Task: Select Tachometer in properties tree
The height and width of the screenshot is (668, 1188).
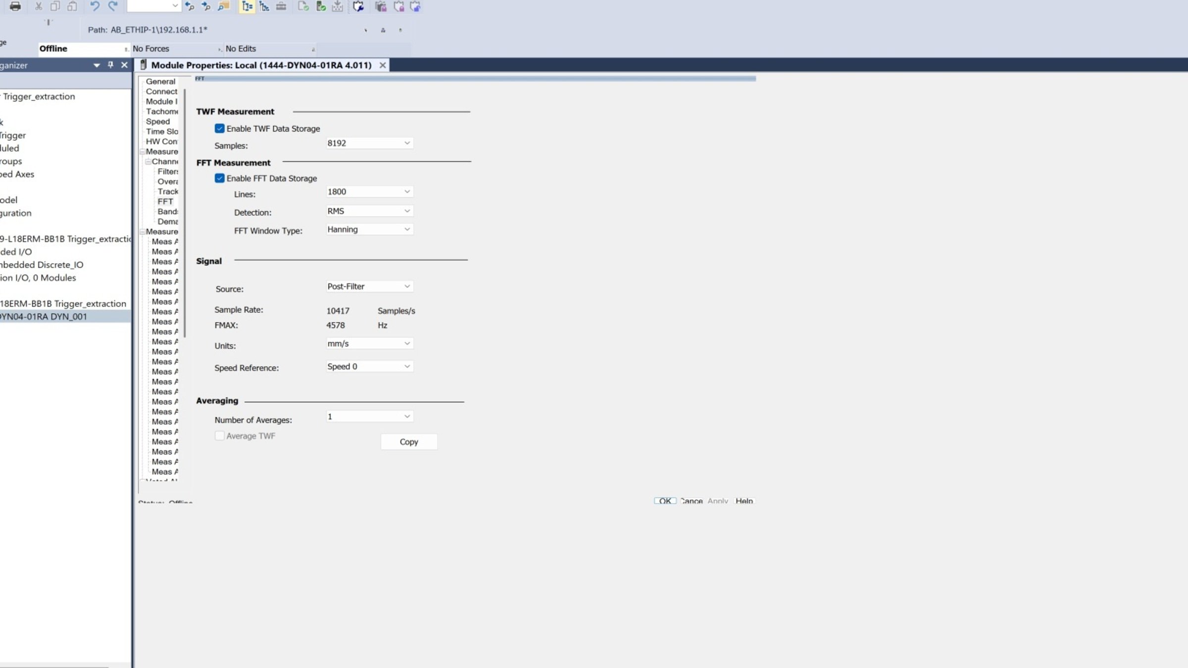Action: coord(162,112)
